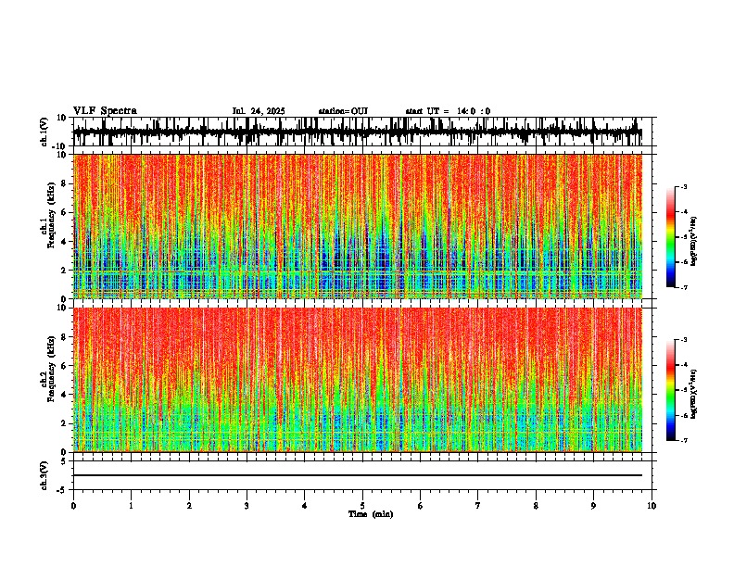Click the "VLF Spectra" plot title
Image resolution: width=734 pixels, height=567 pixels.
coord(105,111)
